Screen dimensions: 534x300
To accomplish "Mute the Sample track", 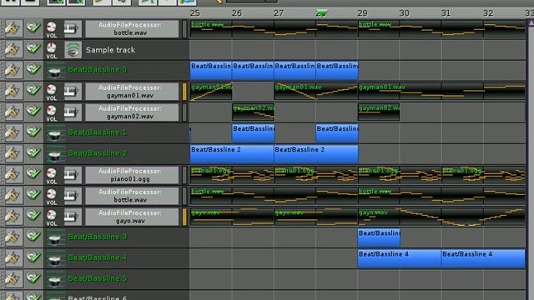I will (33, 49).
